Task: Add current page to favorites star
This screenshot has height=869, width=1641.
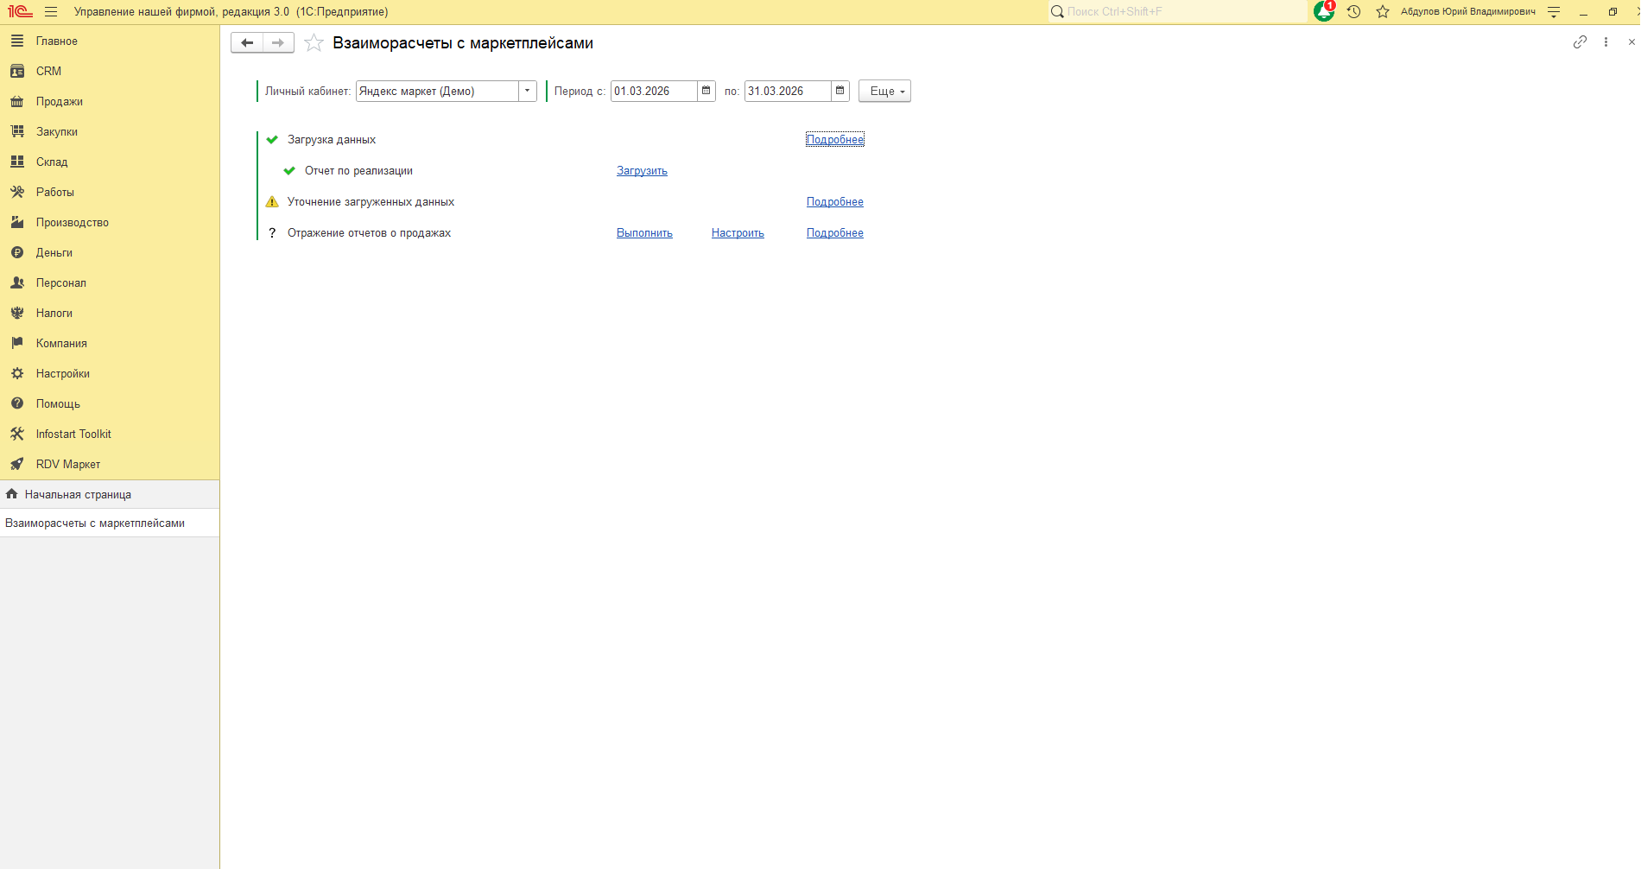Action: [x=314, y=43]
